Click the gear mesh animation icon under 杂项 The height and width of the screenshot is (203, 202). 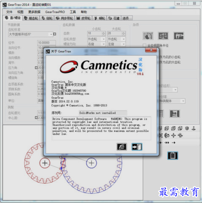pos(148,36)
